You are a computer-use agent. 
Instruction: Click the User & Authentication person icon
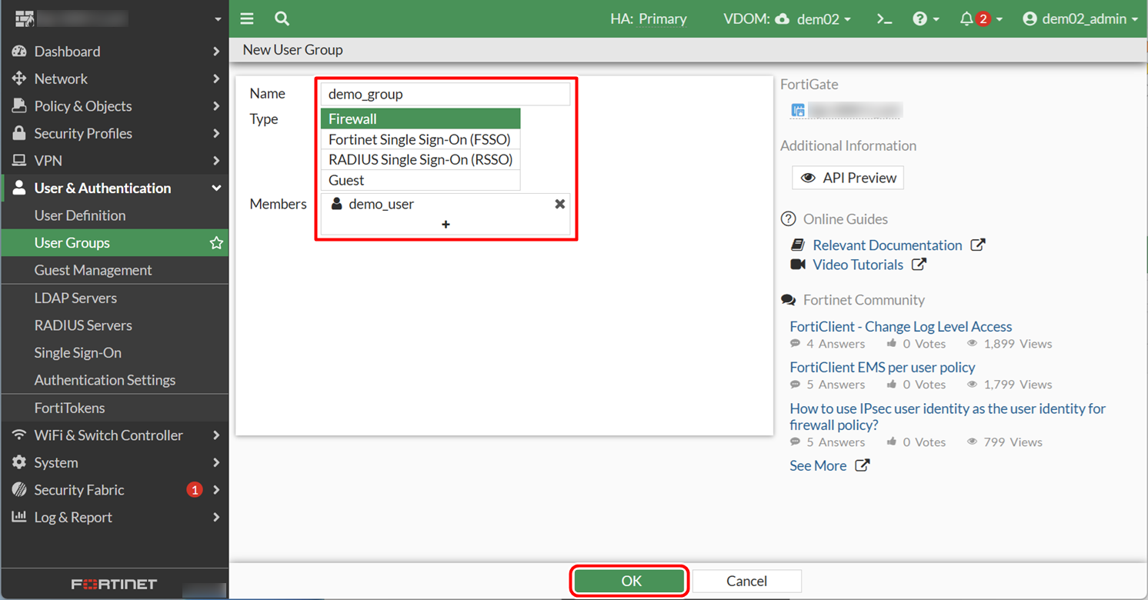coord(19,188)
